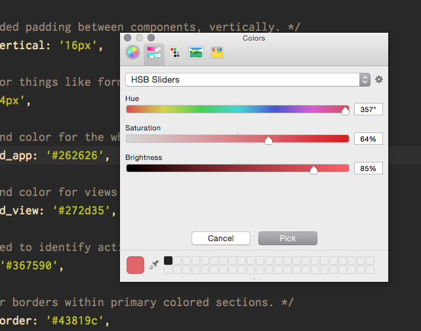Viewport: 421px width, 331px height.
Task: Open the HSB Sliders dropdown
Action: 248,80
